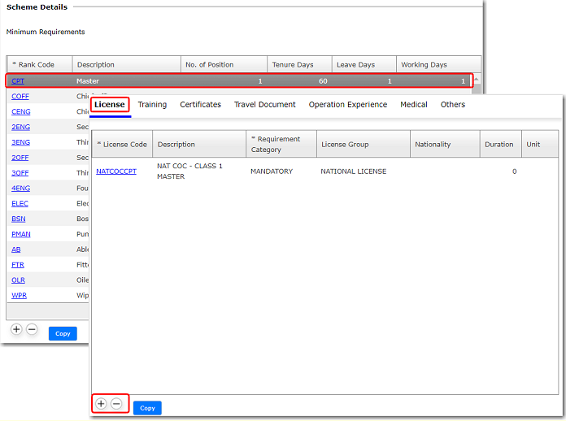
Task: Click the plus icon under Scheme Details table
Action: click(16, 329)
